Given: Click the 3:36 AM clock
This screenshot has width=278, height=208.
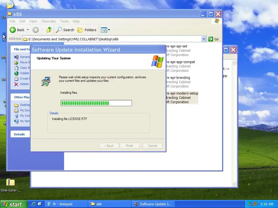Looking at the screenshot, I should (267, 204).
